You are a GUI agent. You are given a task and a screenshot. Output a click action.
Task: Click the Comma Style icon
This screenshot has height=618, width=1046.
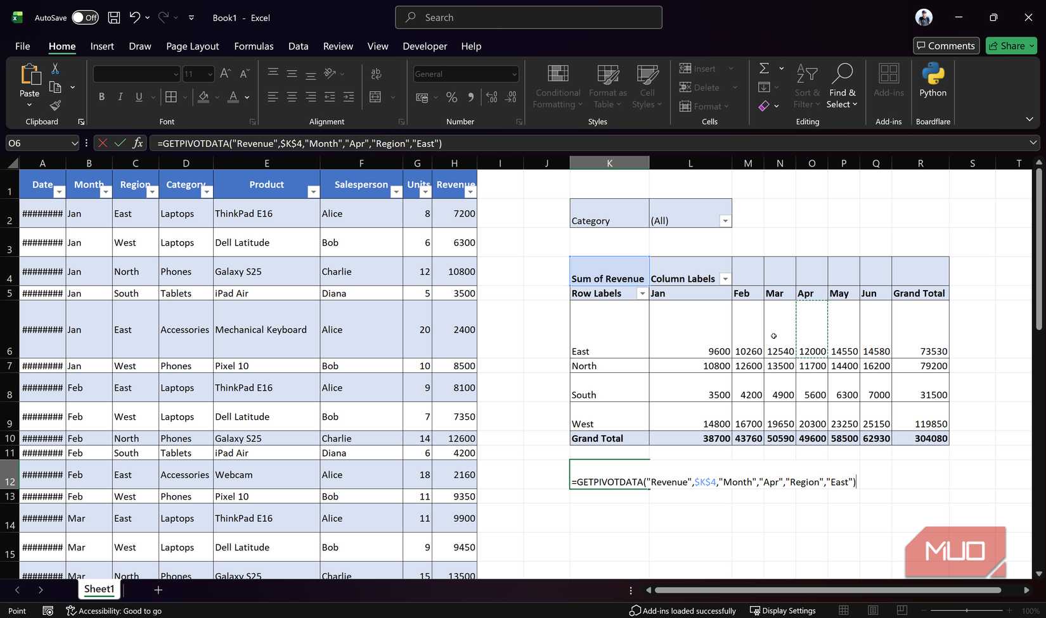pyautogui.click(x=470, y=97)
